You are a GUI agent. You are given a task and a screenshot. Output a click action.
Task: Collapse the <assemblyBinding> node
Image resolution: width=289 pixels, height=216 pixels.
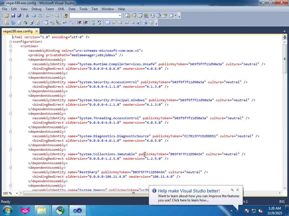(x=10, y=51)
